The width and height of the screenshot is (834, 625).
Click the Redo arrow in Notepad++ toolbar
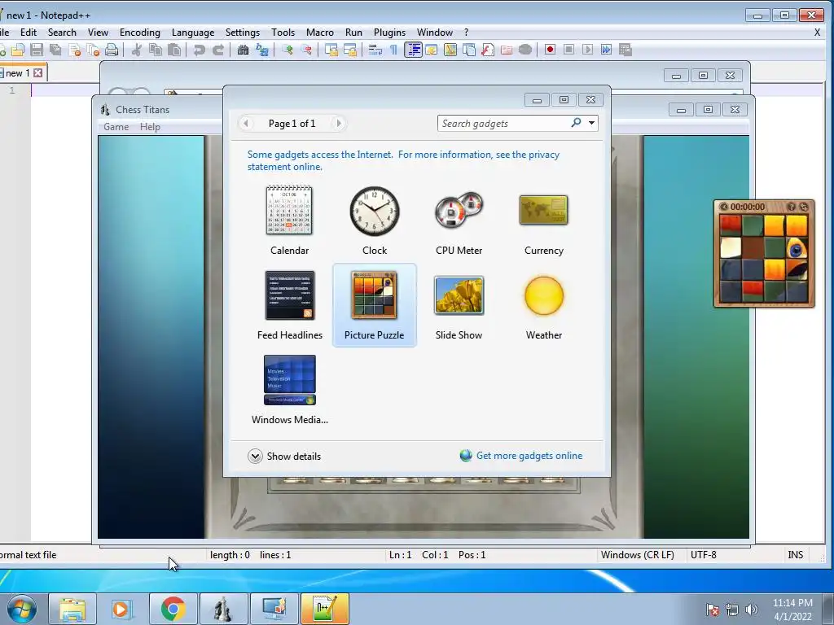pos(218,50)
